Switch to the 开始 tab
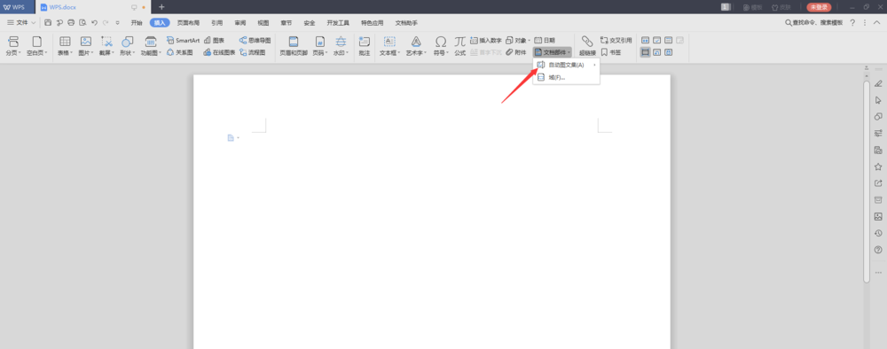This screenshot has width=887, height=349. (x=137, y=23)
